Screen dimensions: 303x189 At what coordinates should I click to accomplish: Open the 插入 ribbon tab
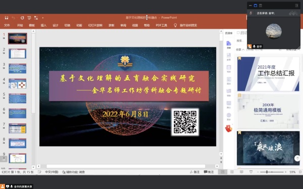[43, 25]
